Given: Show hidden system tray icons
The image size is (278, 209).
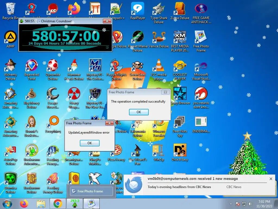Looking at the screenshot, I should point(231,204).
